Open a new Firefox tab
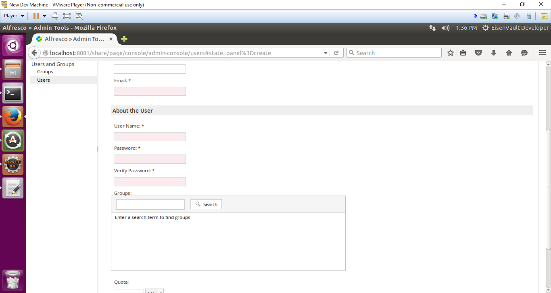 [x=124, y=39]
